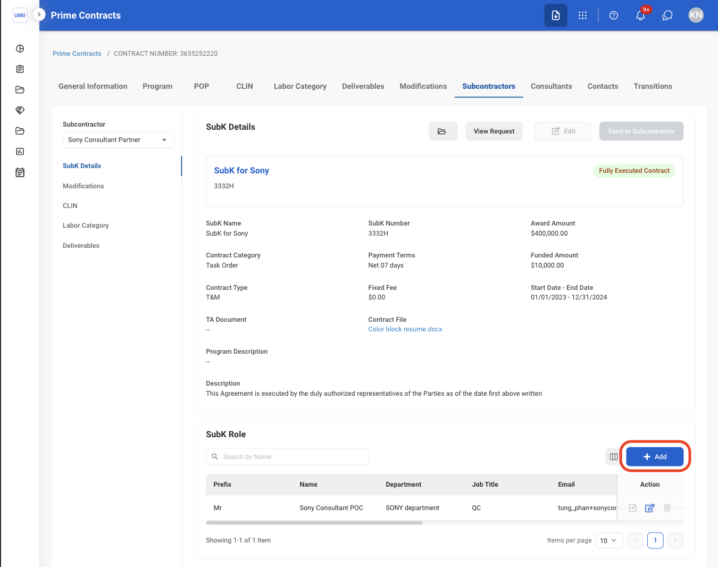Select Labor Category in the left SubK menu

[x=86, y=226]
